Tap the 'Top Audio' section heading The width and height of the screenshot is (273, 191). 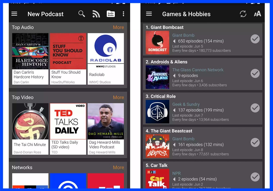[23, 27]
